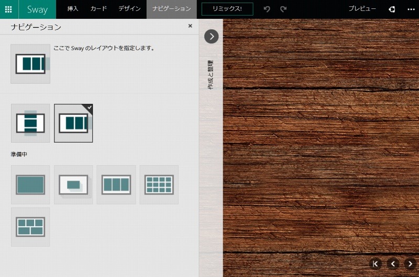Undo the last action
Image resolution: width=419 pixels, height=277 pixels.
click(x=267, y=9)
